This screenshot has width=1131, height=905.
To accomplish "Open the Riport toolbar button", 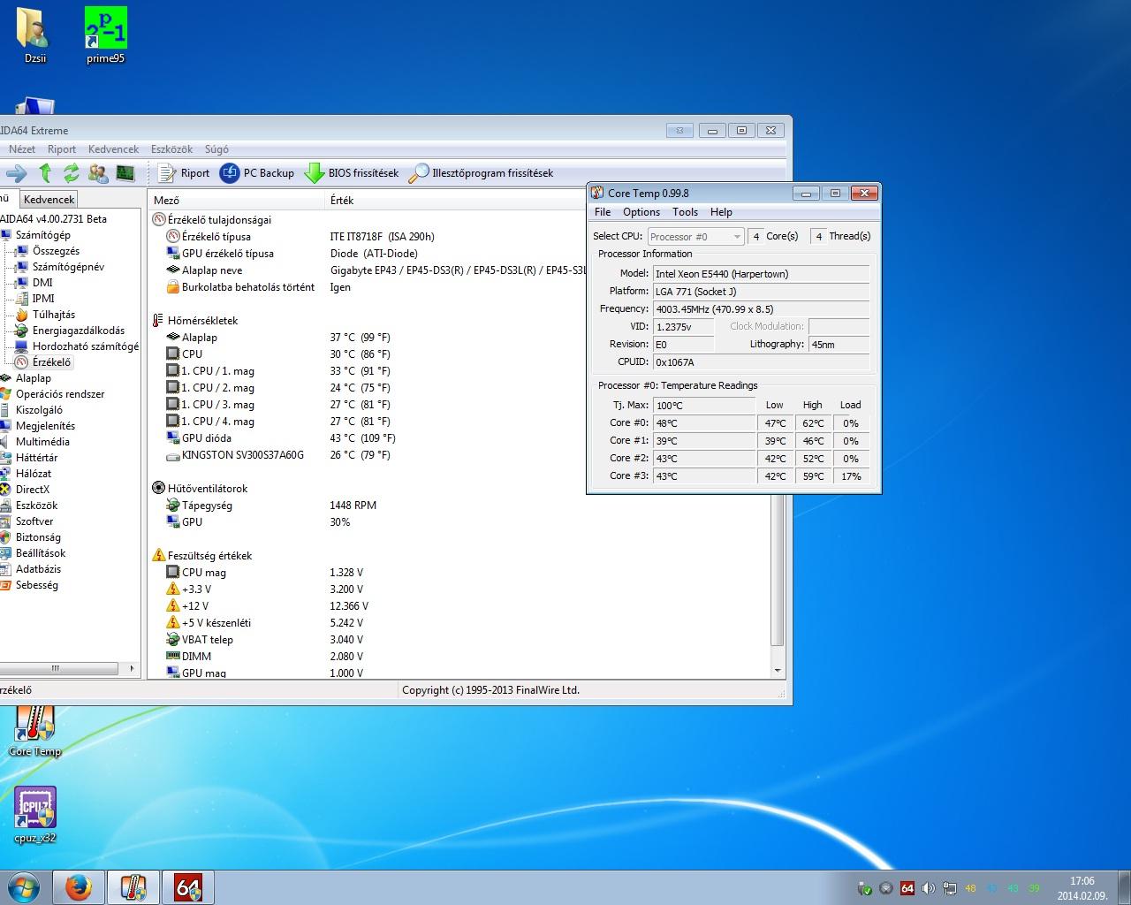I will pos(184,173).
